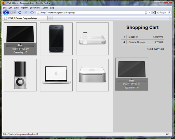Image resolution: width=175 pixels, height=139 pixels.
Task: Click the Apple TV product image
Action: 92,39
